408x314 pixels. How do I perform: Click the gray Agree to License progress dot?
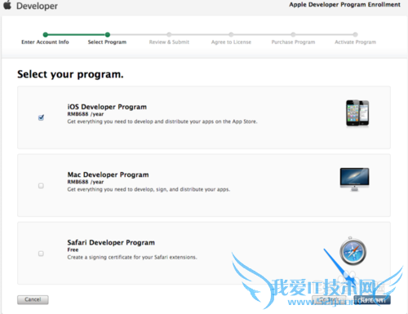click(231, 34)
